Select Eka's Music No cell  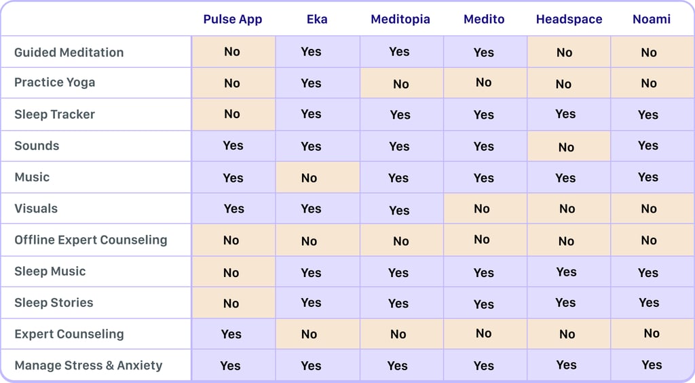pyautogui.click(x=309, y=178)
